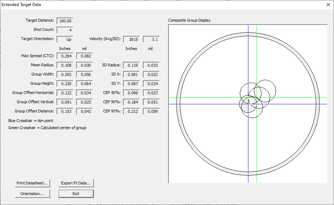This screenshot has height=205, width=334.
Task: Click the Max Spread inches value 0.294
Action: click(65, 56)
